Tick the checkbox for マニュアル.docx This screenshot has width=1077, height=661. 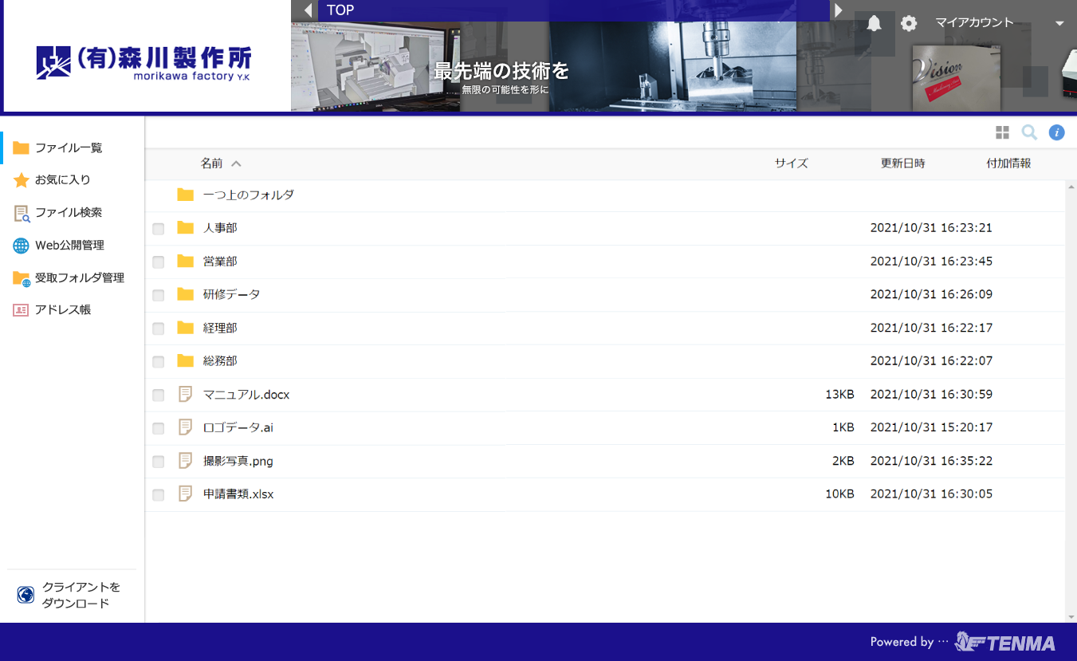point(159,395)
